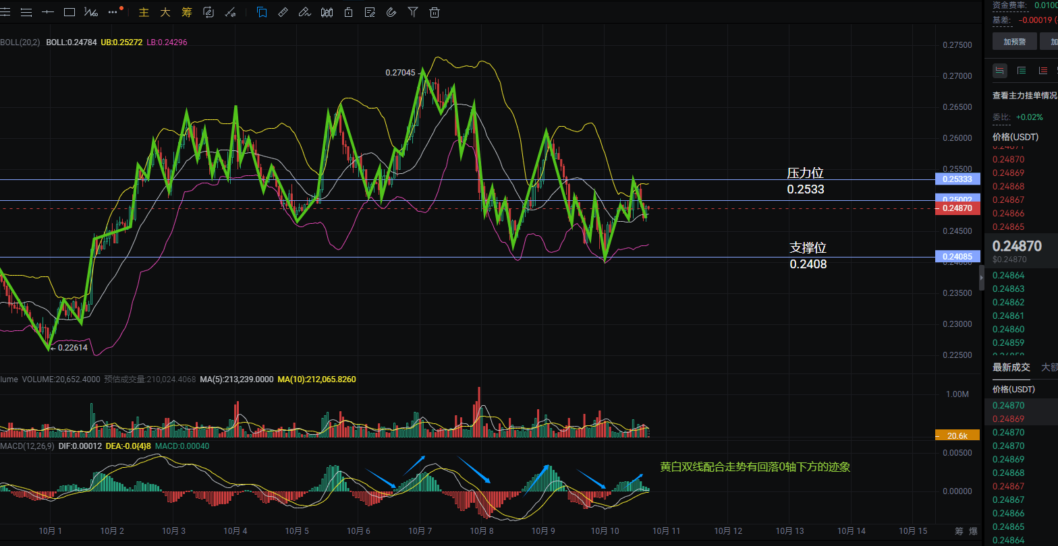Expand more tools via three-dot icon
This screenshot has width=1058, height=546.
click(113, 12)
